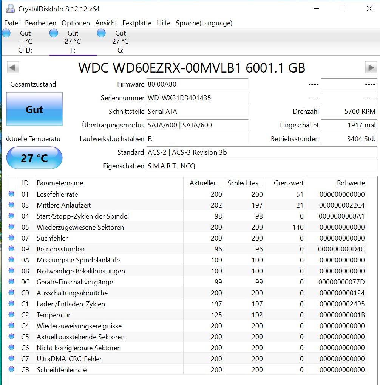Screen dimensions: 380x385
Task: Click the previous disk arrow button
Action: (13, 68)
